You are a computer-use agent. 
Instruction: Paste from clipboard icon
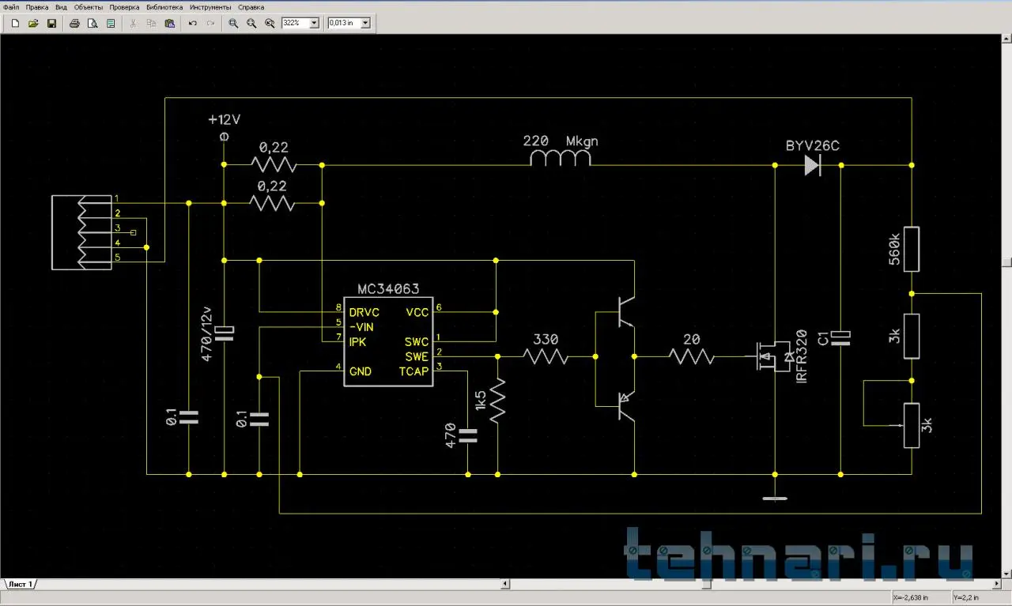coord(169,23)
